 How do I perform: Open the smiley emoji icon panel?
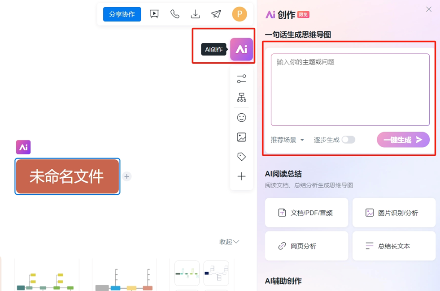click(x=241, y=117)
